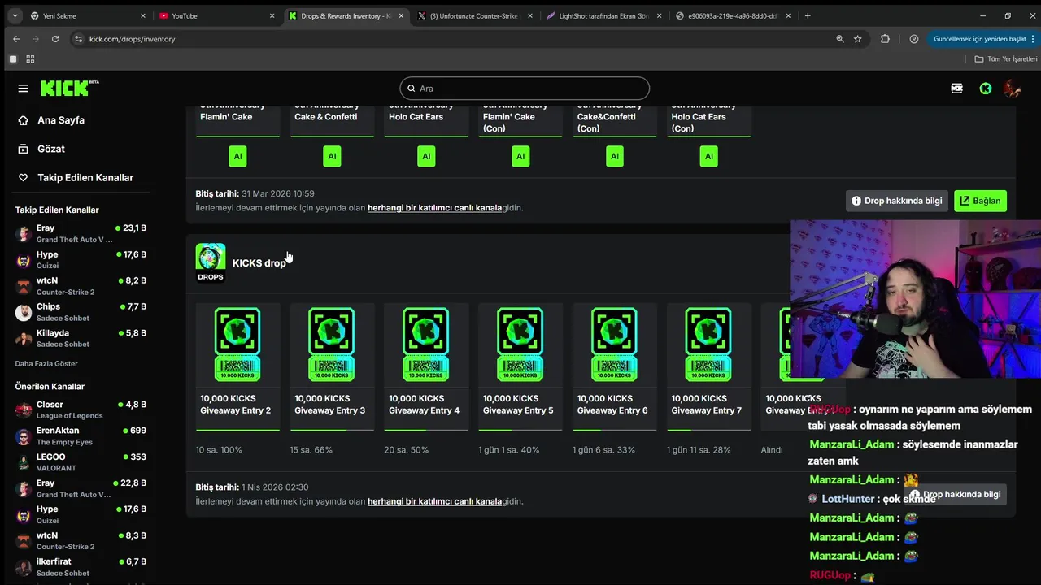The image size is (1041, 585).
Task: Go back in browser history
Action: coord(15,39)
